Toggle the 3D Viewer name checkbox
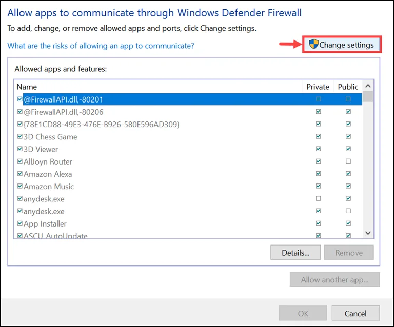The width and height of the screenshot is (394, 327). click(20, 149)
